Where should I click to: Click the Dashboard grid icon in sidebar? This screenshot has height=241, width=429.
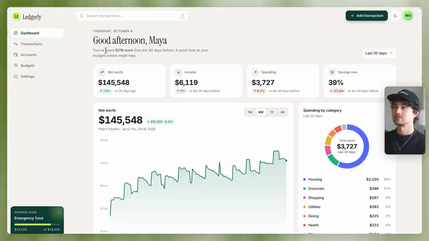[16, 33]
